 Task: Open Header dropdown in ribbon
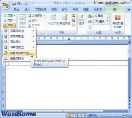point(9,15)
